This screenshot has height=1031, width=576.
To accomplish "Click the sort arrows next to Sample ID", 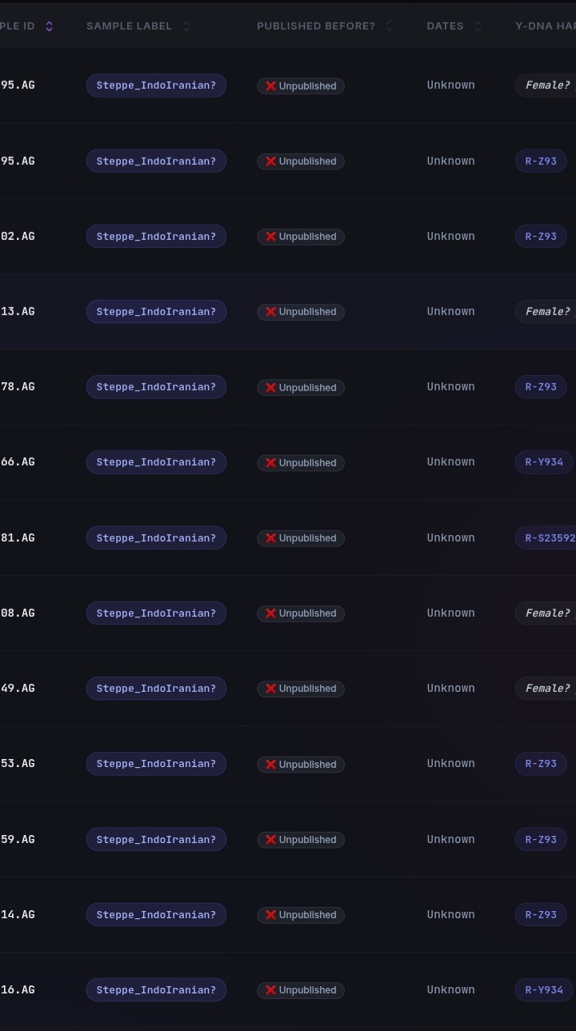I will pos(49,26).
